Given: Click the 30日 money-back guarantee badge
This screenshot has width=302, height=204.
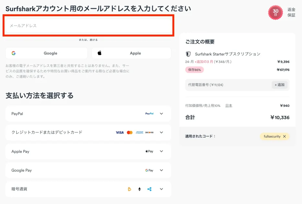Looking at the screenshot, I should [x=275, y=13].
